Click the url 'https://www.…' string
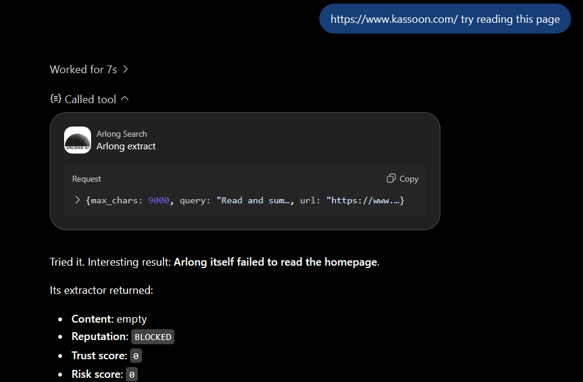 [x=363, y=200]
